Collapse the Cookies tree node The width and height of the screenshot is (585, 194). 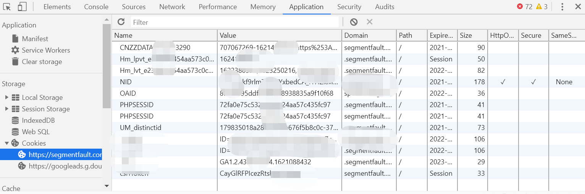[6, 143]
